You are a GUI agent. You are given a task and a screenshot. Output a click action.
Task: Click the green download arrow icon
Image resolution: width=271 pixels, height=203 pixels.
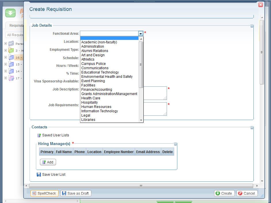[10, 13]
